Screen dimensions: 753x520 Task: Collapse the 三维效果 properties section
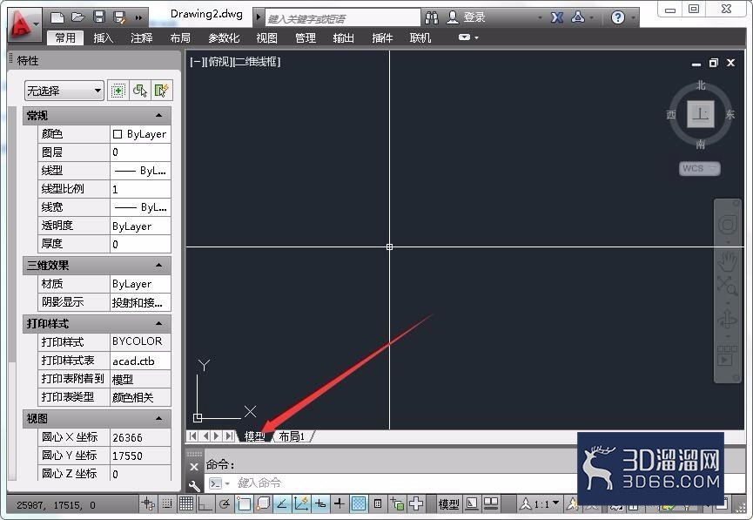[158, 266]
